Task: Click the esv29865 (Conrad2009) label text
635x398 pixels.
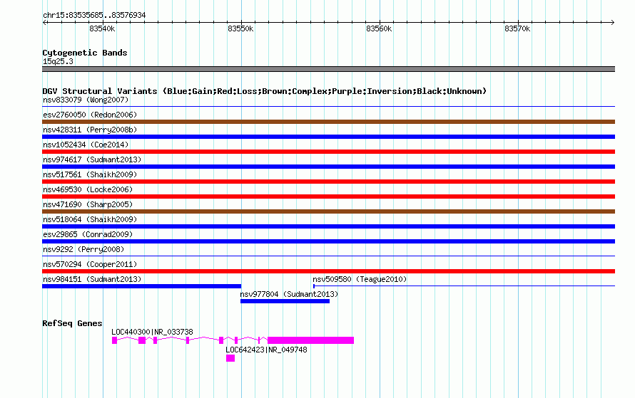Action: coord(88,234)
